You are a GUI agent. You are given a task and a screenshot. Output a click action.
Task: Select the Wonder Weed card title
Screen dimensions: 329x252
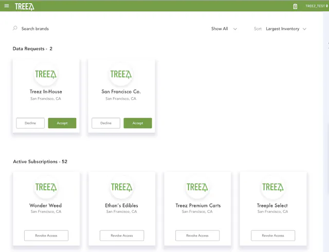[x=46, y=205]
